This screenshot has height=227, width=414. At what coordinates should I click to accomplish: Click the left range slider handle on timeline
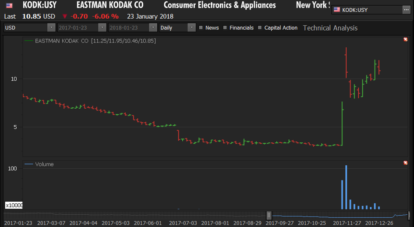(x=269, y=215)
